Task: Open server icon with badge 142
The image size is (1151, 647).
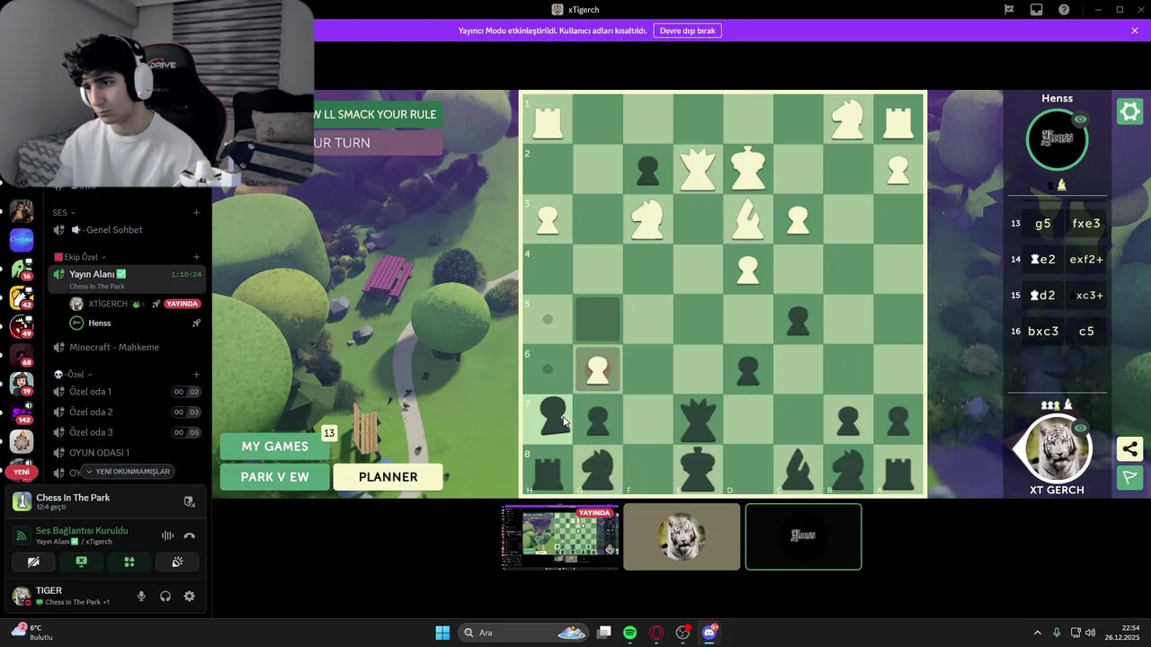Action: coord(22,412)
